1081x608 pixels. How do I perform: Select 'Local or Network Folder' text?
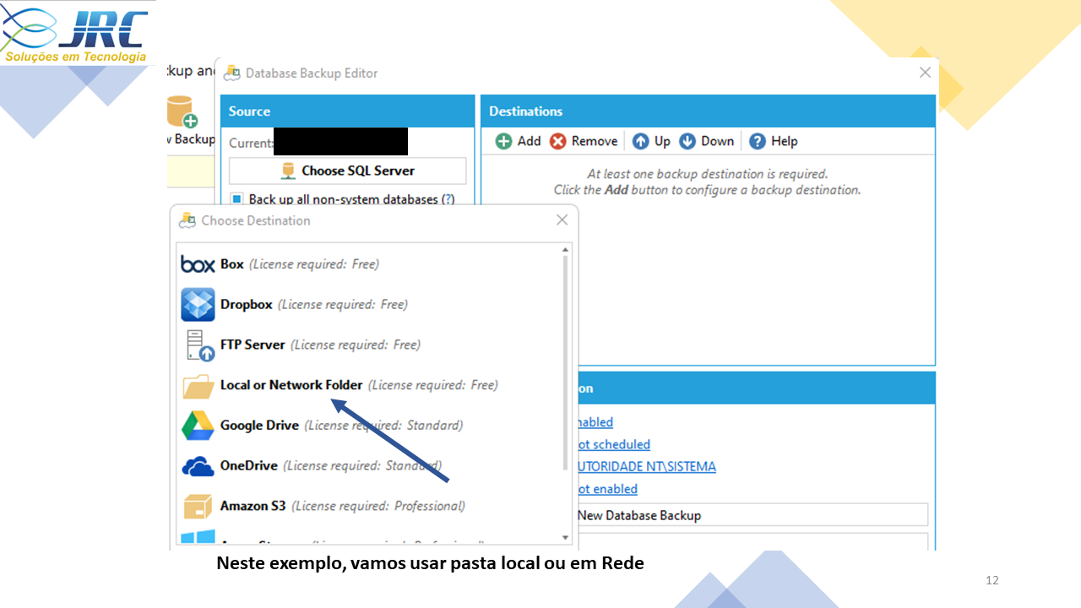pyautogui.click(x=291, y=385)
